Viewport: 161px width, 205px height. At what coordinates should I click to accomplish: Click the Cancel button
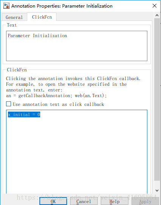point(84,202)
